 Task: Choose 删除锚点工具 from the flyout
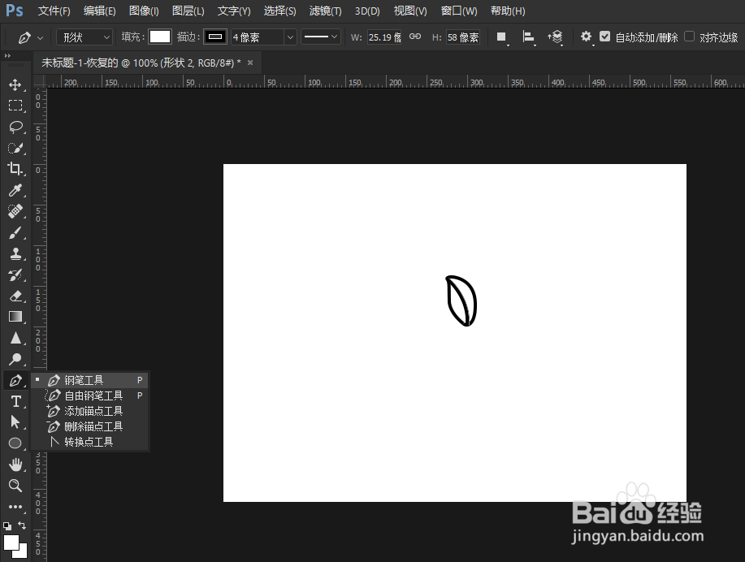coord(90,426)
